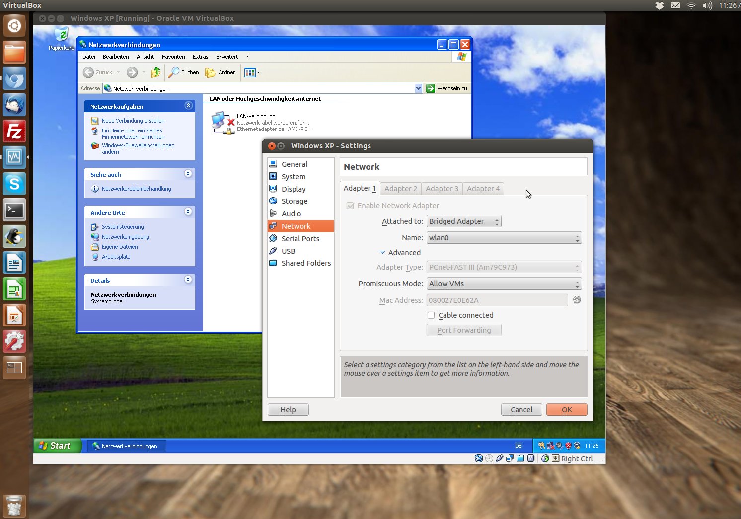Open the Attached to Bridged Adapter dropdown
741x519 pixels.
[x=464, y=221]
